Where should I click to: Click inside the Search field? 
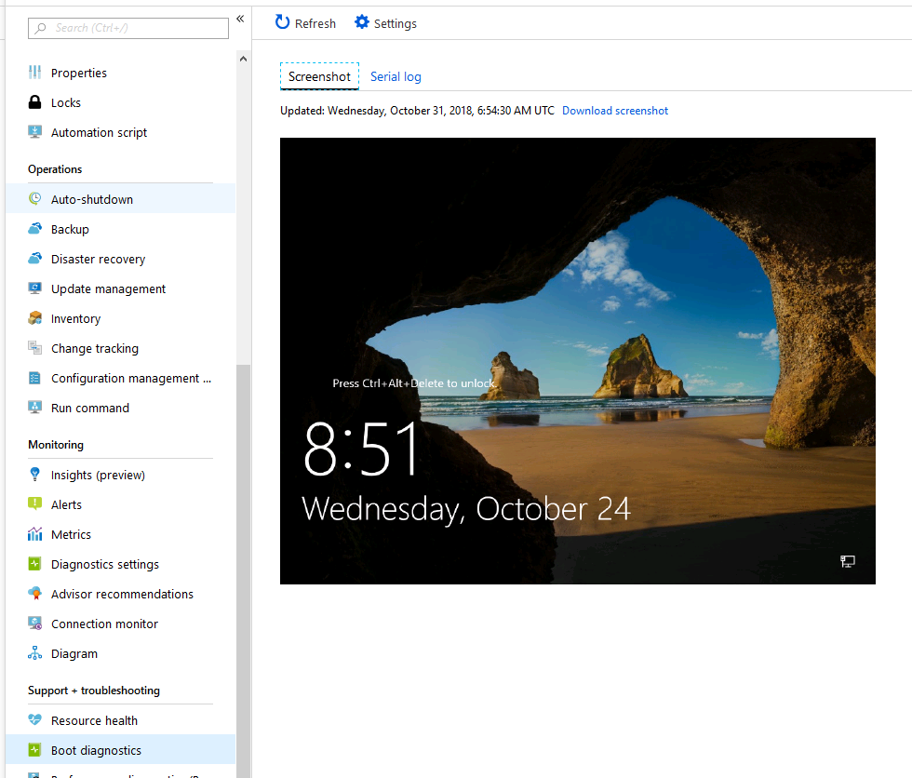coord(127,28)
